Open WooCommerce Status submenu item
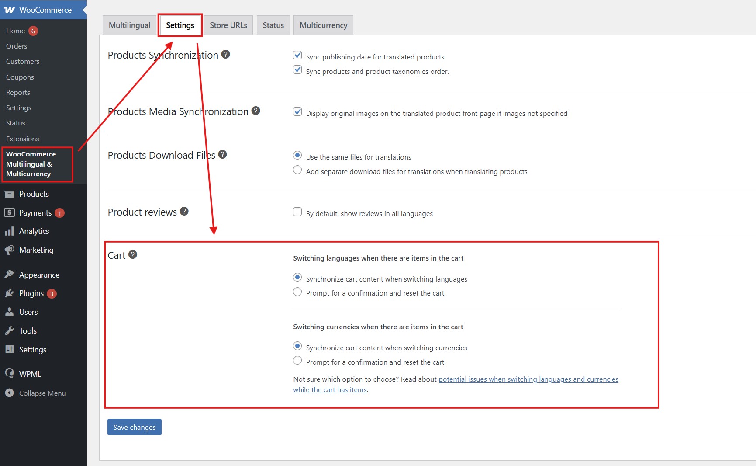Screen dimensions: 756x466 [x=16, y=123]
